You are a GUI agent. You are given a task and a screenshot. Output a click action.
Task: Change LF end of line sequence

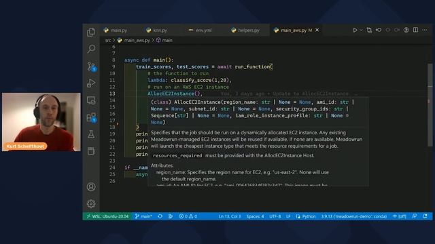[x=288, y=216]
